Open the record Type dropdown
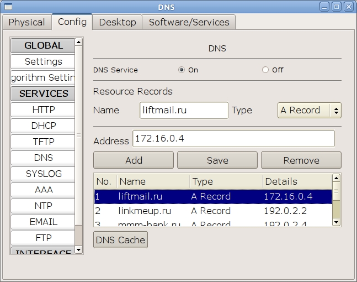 (x=309, y=110)
